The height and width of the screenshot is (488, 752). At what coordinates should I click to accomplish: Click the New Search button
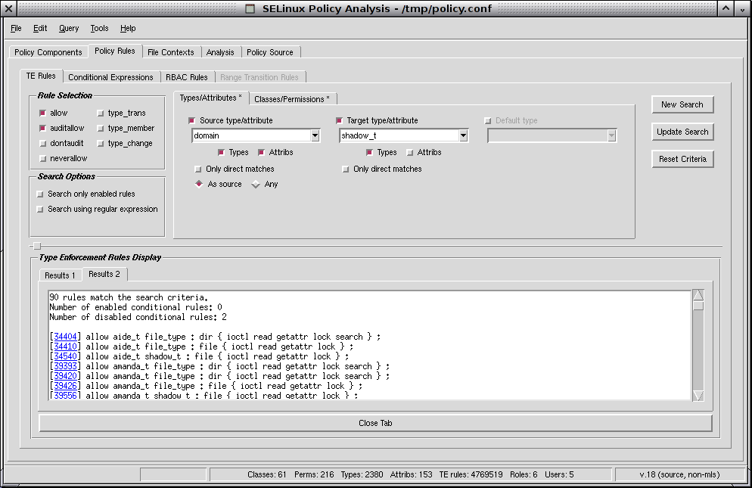682,104
